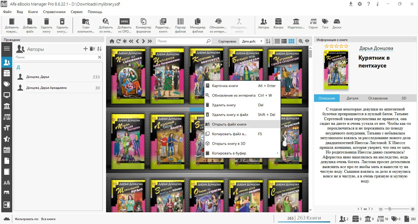Open the Help menu
418x224 pixels.
tap(95, 12)
